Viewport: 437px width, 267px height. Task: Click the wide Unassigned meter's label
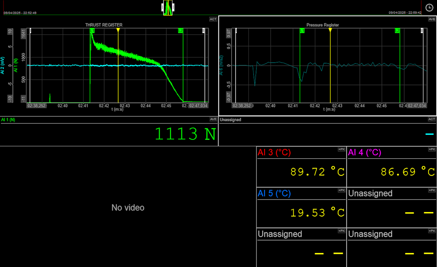[230, 120]
